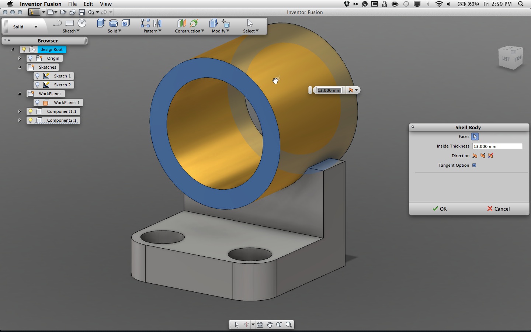
Task: Open the Select tools dropdown
Action: pyautogui.click(x=251, y=31)
